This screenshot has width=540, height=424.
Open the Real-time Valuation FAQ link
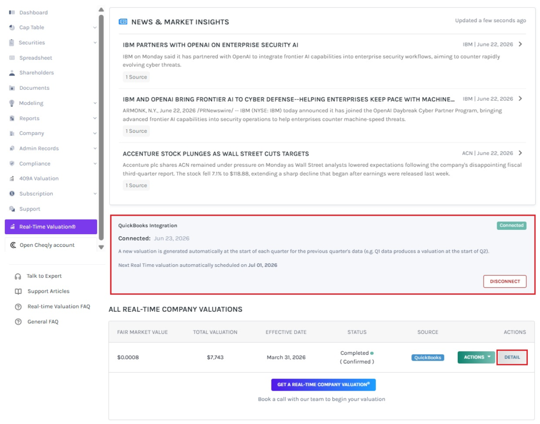[x=59, y=306]
